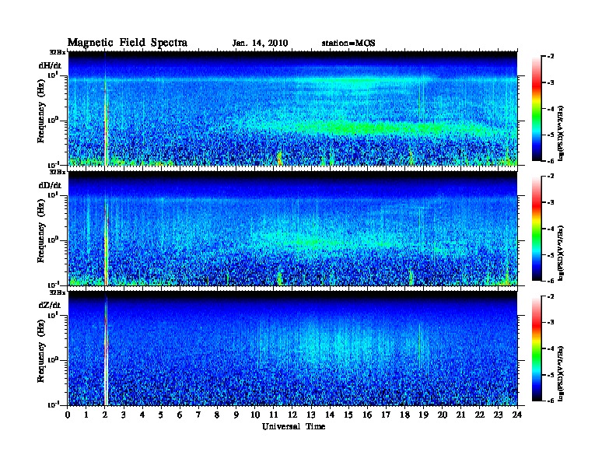The height and width of the screenshot is (476, 616).
Task: Click the color bar beside dZ/dt panel
Action: (536, 348)
